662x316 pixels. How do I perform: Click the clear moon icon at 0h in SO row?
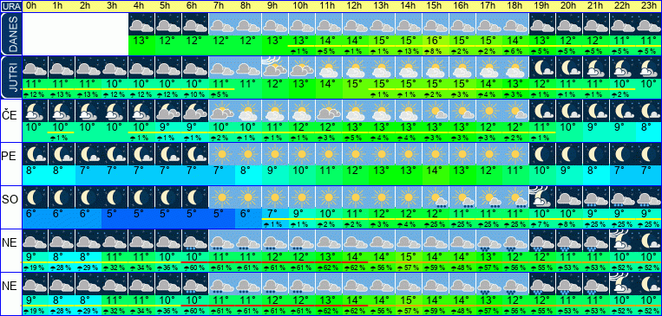click(x=35, y=197)
